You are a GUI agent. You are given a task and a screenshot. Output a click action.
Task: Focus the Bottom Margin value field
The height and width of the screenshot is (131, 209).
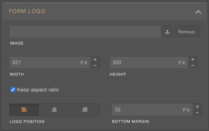tap(146, 110)
